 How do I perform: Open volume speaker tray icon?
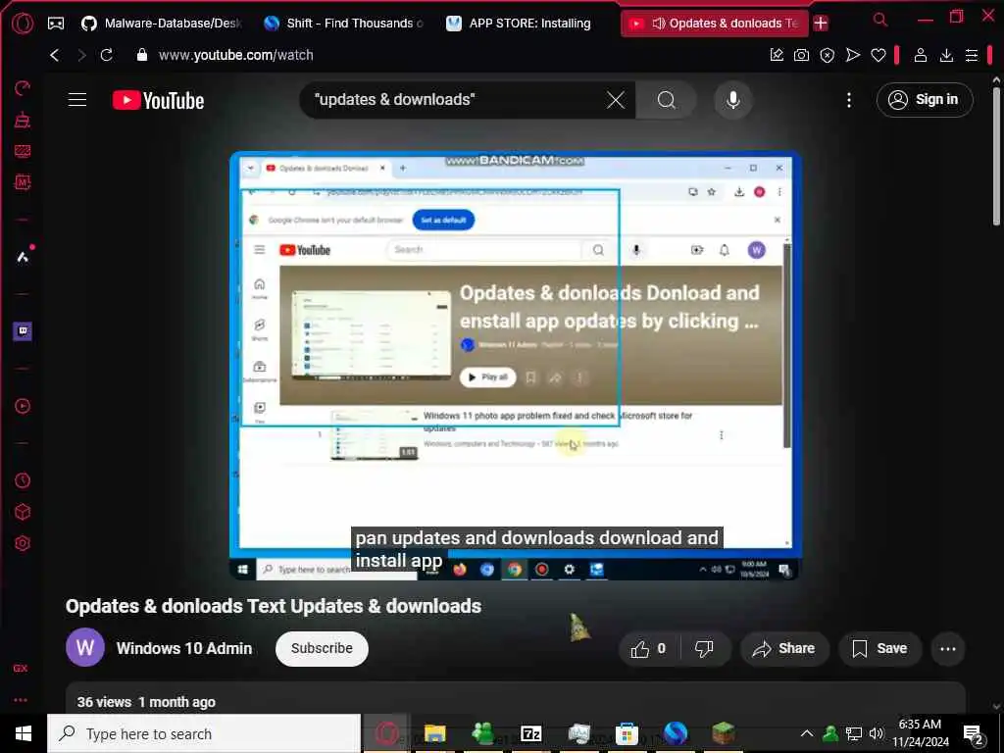click(877, 733)
